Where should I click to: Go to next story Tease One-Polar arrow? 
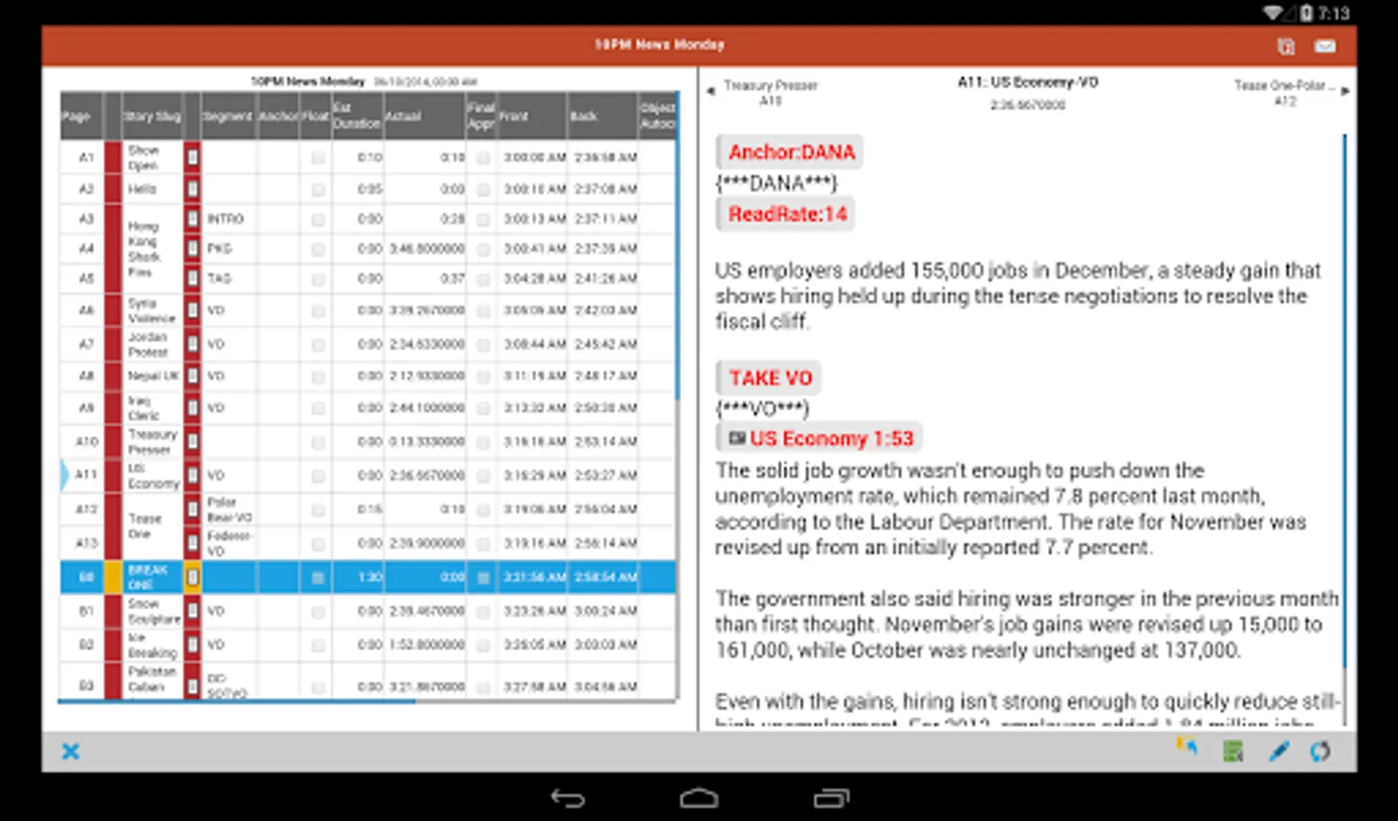pos(1345,89)
